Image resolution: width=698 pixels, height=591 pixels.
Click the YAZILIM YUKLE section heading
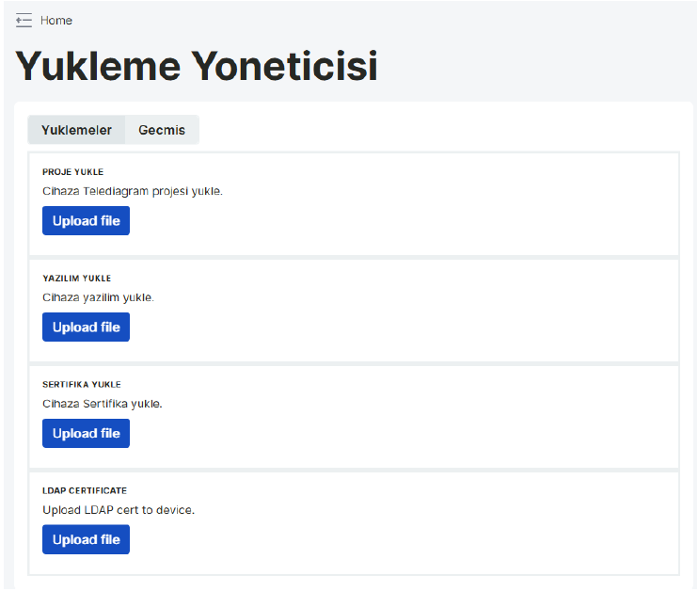coord(76,279)
